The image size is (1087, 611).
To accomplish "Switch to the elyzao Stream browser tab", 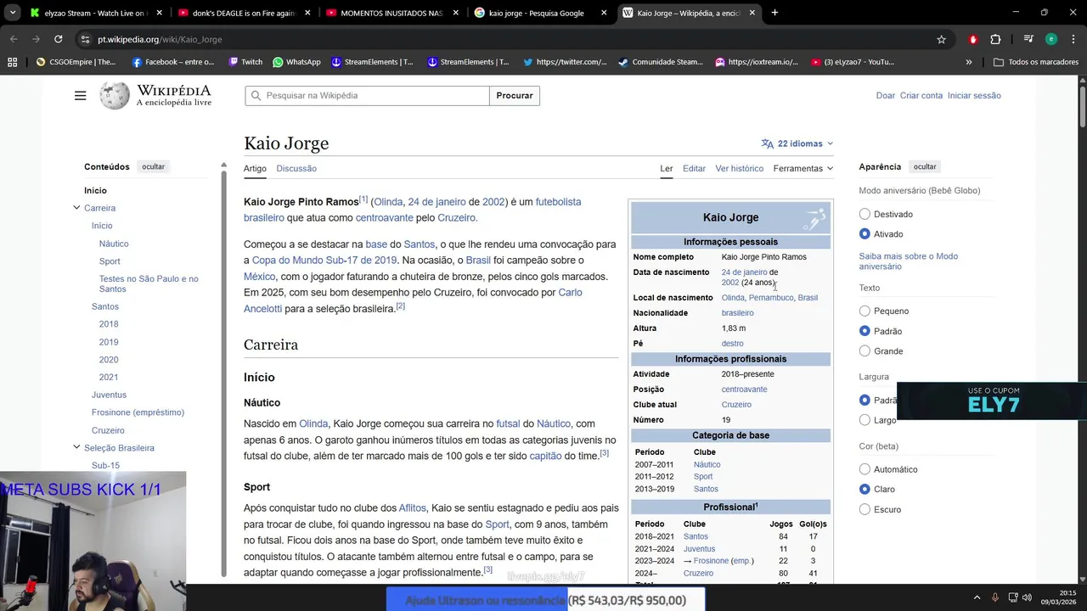I will tap(95, 13).
